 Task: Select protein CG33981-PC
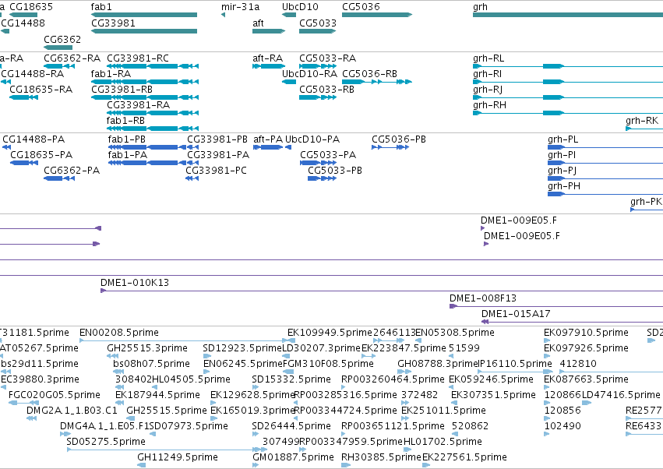tap(192, 178)
